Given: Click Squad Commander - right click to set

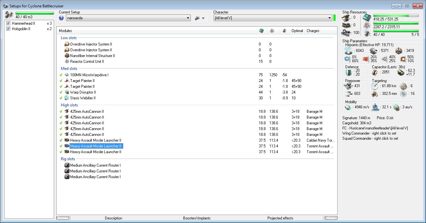Looking at the screenshot, I should 370,138.
